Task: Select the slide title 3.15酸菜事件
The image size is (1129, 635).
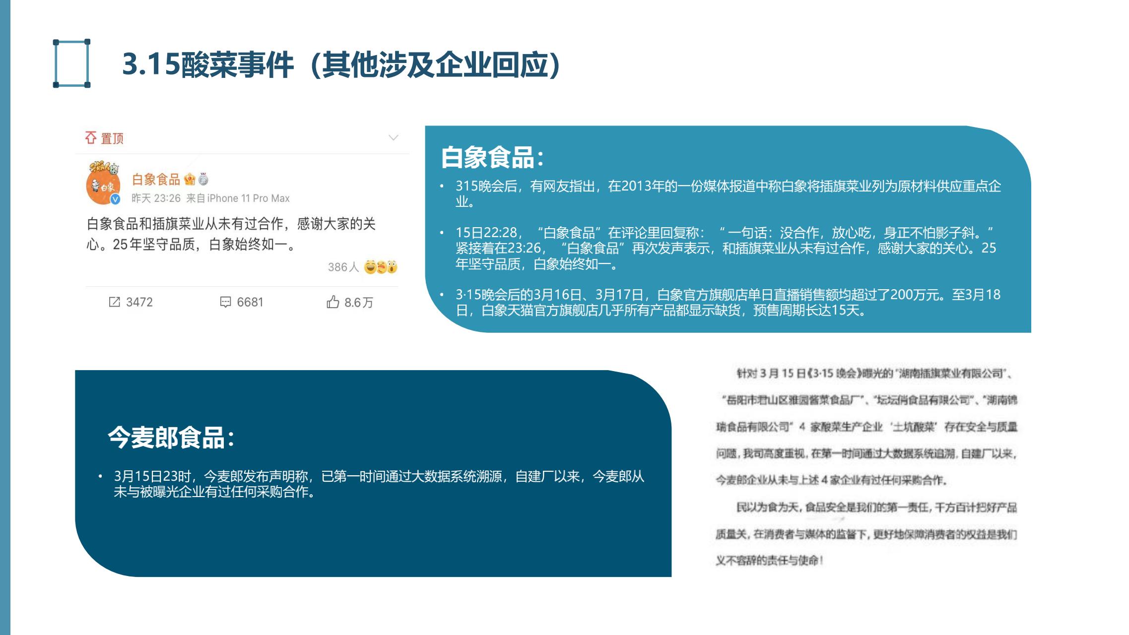Action: (341, 64)
